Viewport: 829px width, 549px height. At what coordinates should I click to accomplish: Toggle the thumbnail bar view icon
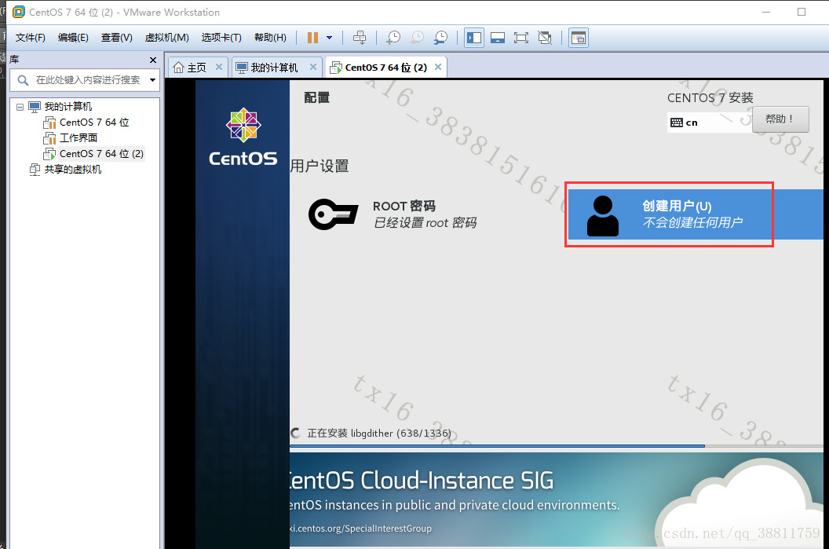pyautogui.click(x=498, y=38)
